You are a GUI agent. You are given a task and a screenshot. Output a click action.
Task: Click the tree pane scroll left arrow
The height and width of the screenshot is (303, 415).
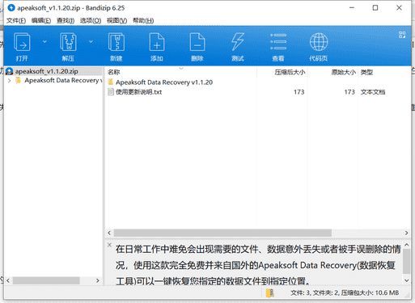[8, 280]
